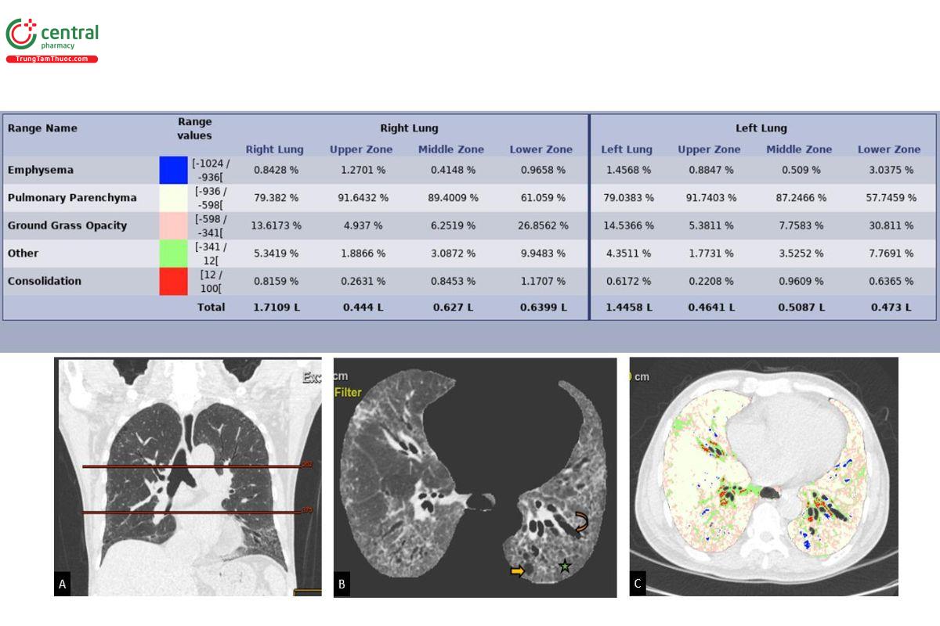The width and height of the screenshot is (940, 626).
Task: Click the Central Pharmacy logo icon
Action: [21, 35]
